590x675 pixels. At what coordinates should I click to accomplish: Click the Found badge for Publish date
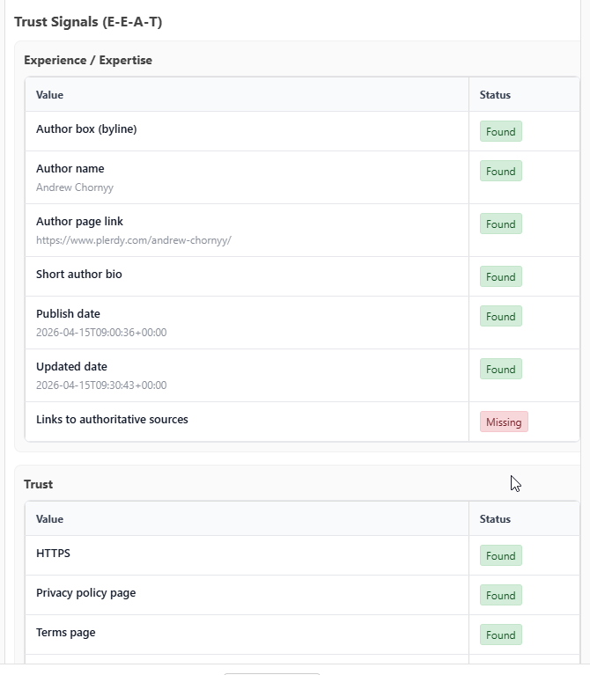pyautogui.click(x=500, y=317)
